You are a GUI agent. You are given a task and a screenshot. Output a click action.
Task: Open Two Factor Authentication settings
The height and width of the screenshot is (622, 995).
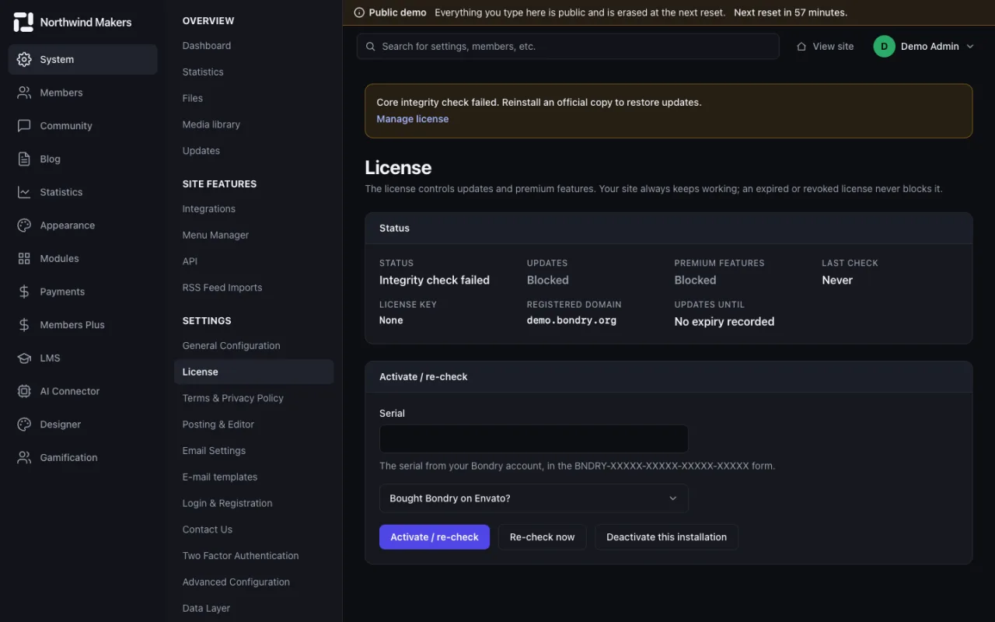click(x=241, y=556)
